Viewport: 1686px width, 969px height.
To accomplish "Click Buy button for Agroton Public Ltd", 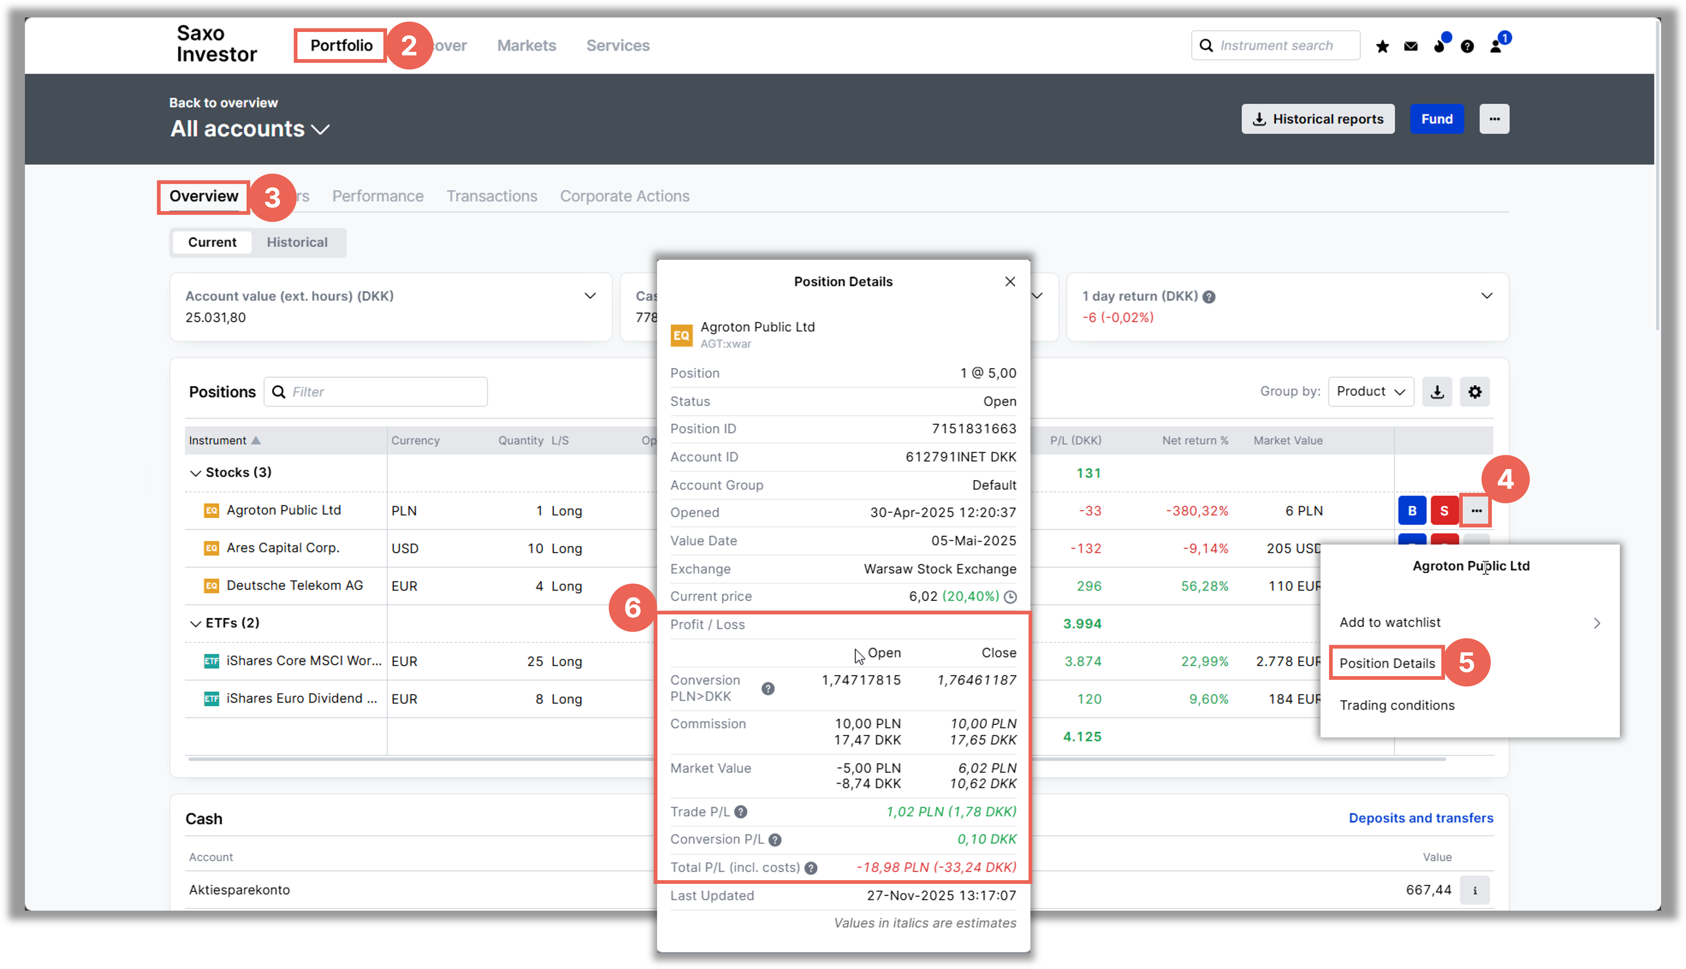I will tap(1412, 511).
